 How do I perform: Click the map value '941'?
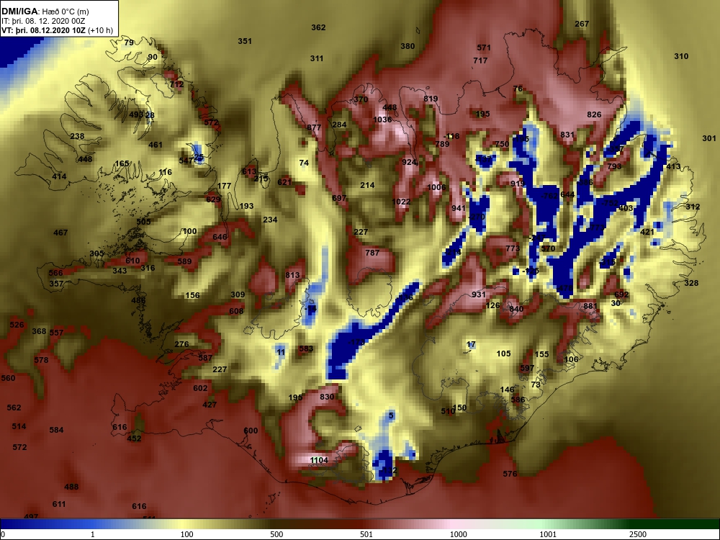[x=459, y=209]
